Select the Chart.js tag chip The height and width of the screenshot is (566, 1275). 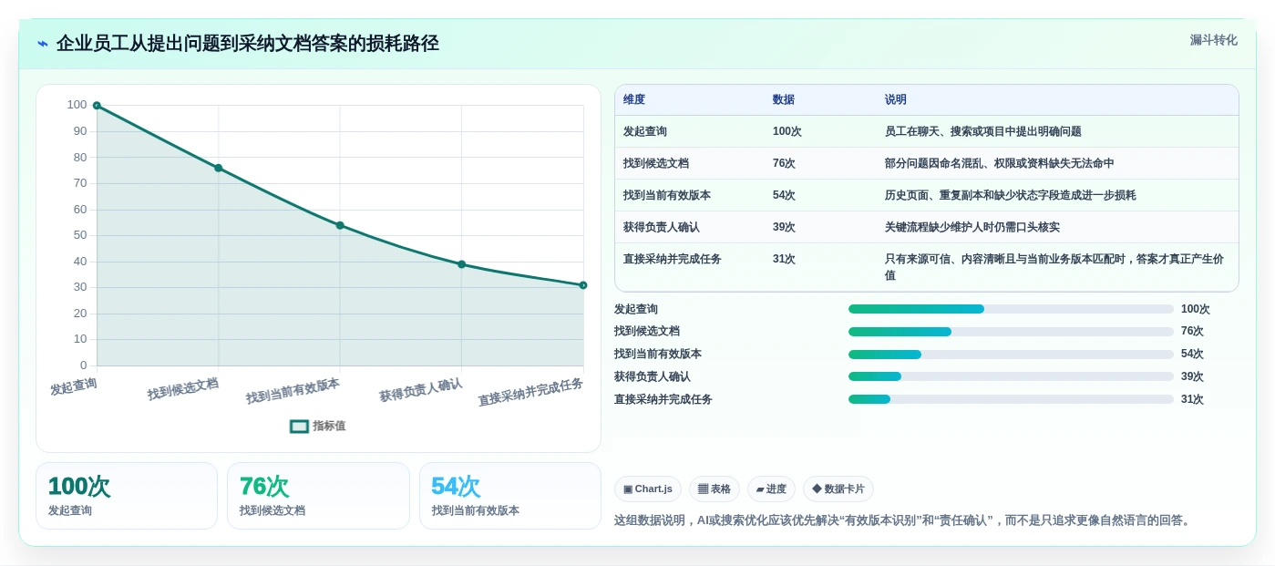[648, 489]
